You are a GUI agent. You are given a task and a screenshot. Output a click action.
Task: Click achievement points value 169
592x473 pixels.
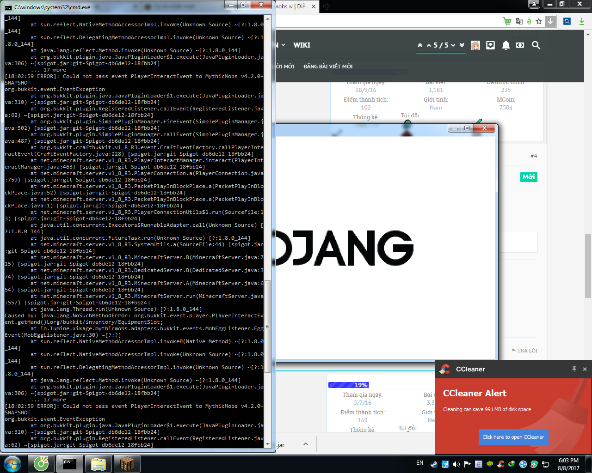363,420
